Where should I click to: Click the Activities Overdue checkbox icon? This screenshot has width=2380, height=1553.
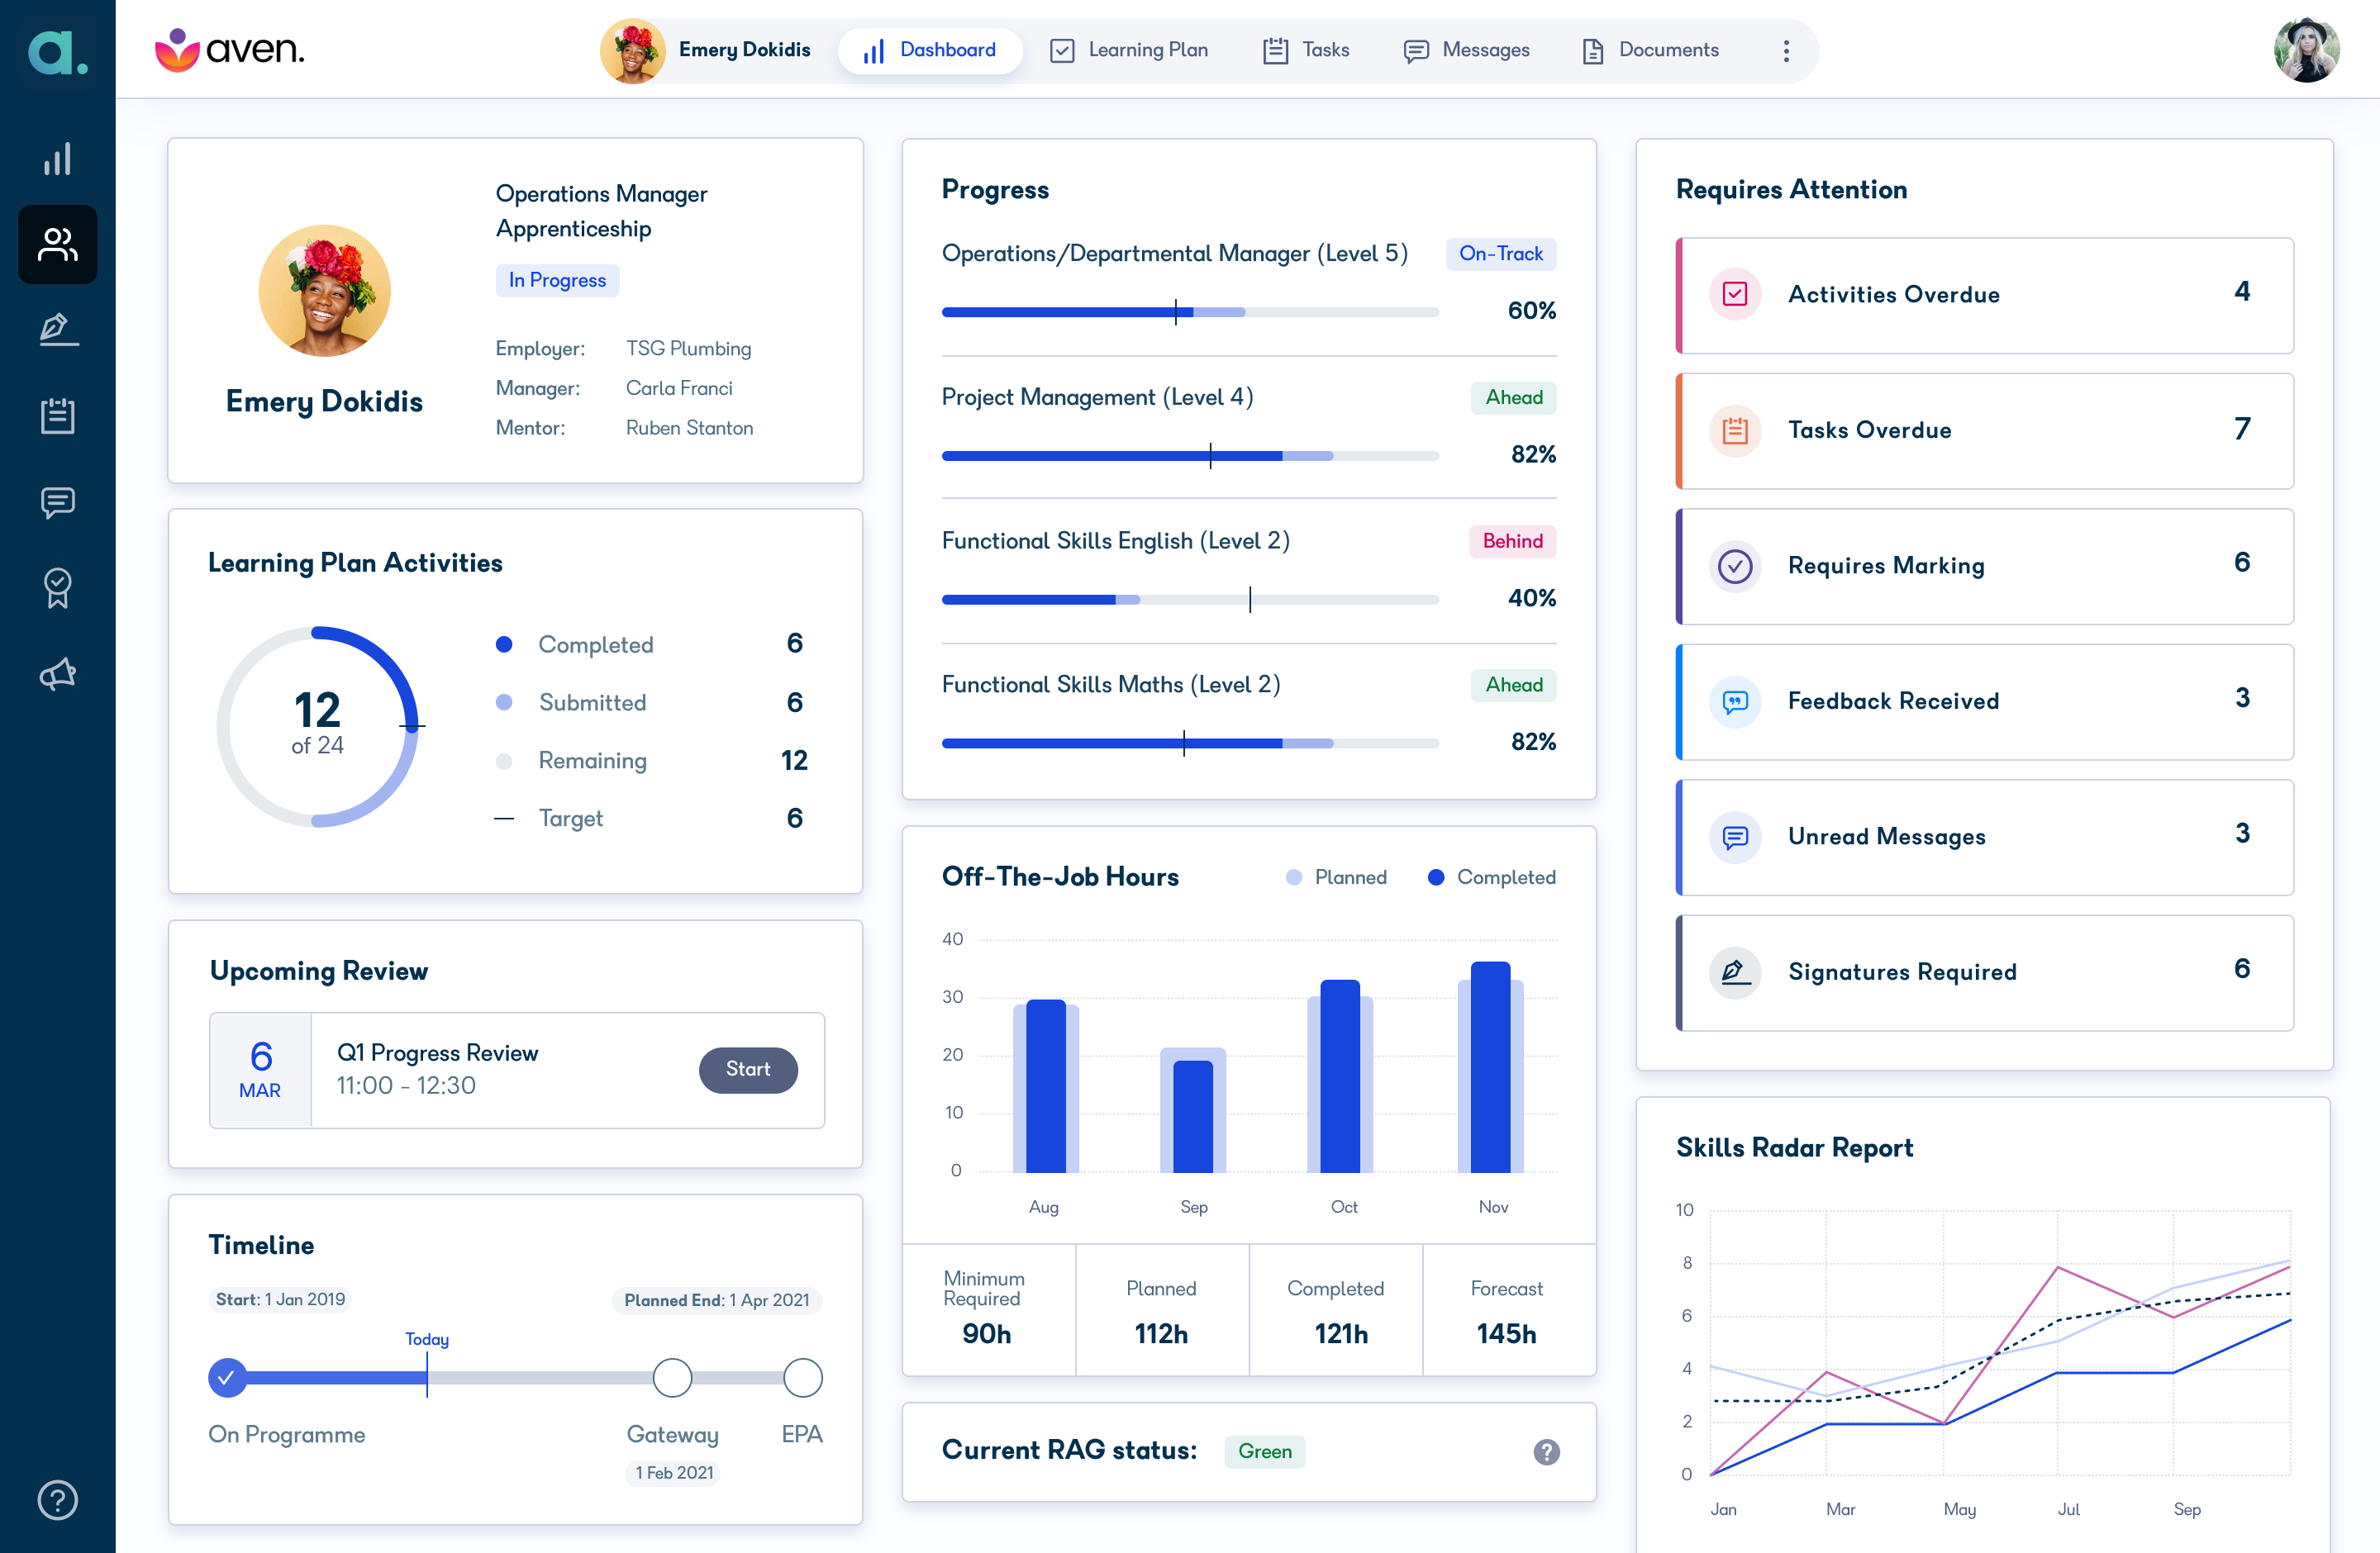click(x=1735, y=295)
